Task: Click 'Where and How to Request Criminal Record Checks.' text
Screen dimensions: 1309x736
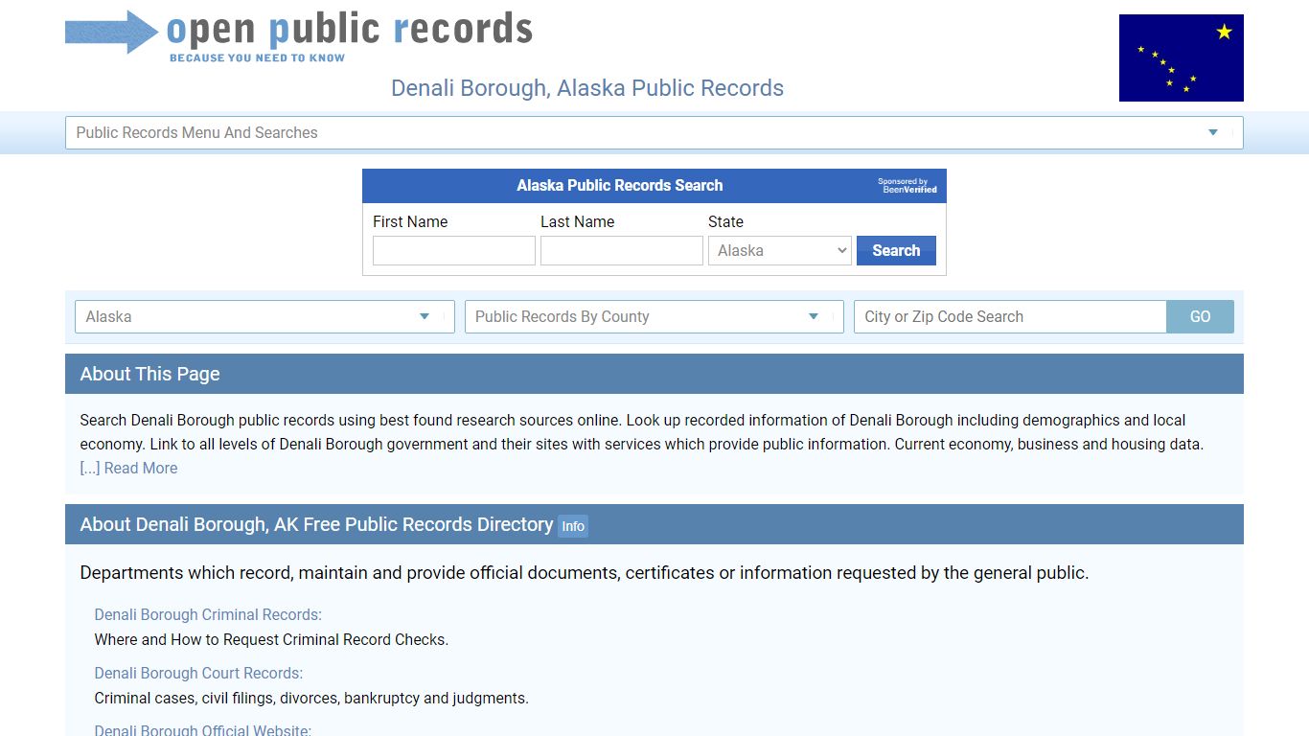Action: (x=271, y=639)
